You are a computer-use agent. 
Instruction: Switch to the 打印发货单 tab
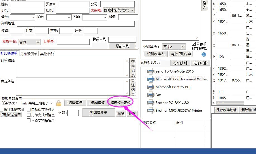coord(29,54)
